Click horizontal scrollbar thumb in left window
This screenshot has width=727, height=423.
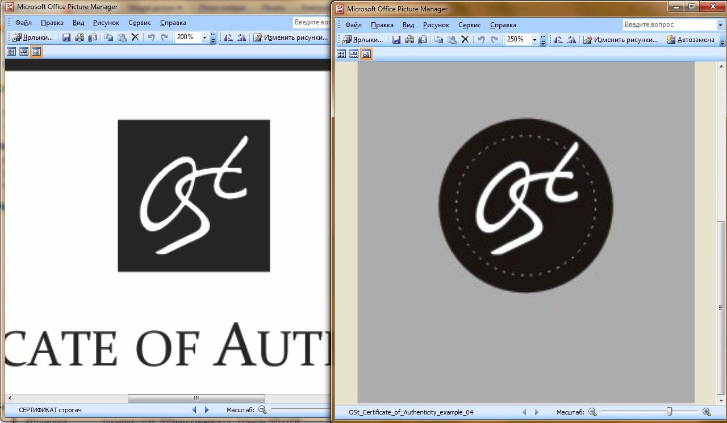[197, 398]
